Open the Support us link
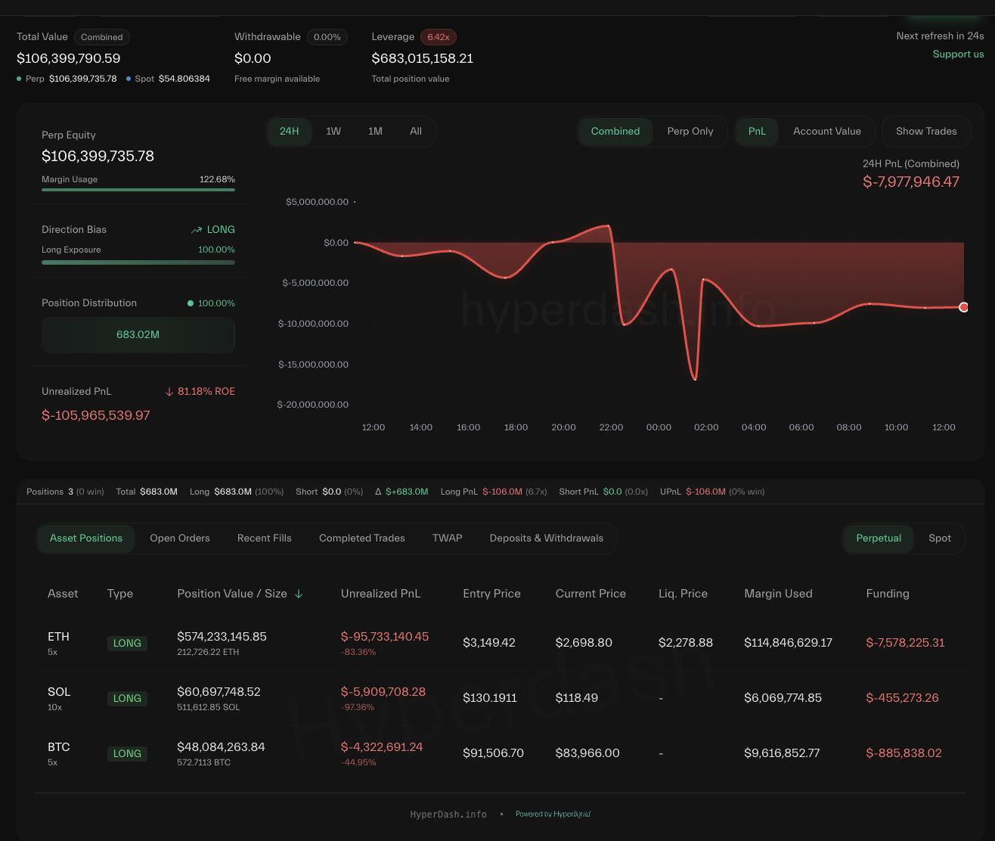The height and width of the screenshot is (841, 995). [x=958, y=54]
